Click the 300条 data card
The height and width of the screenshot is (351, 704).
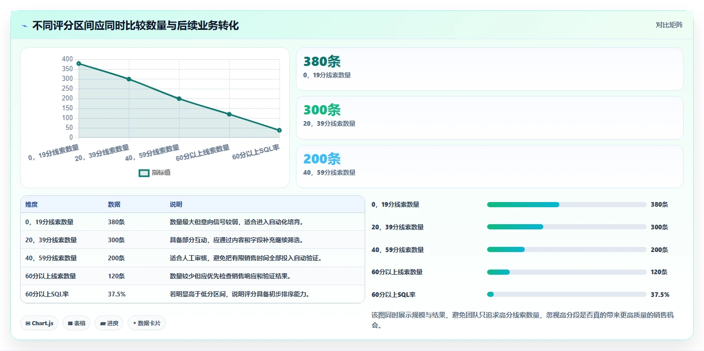coord(490,118)
